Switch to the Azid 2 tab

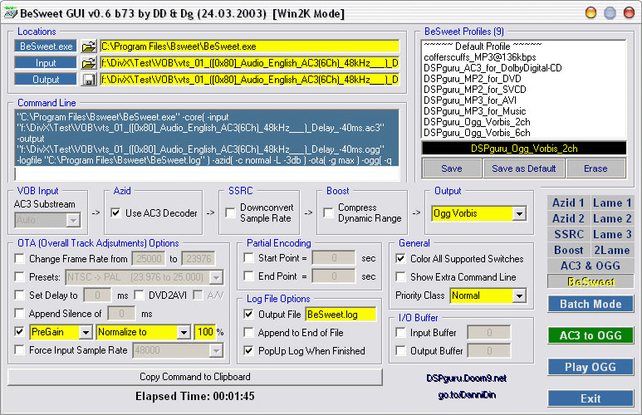click(568, 218)
